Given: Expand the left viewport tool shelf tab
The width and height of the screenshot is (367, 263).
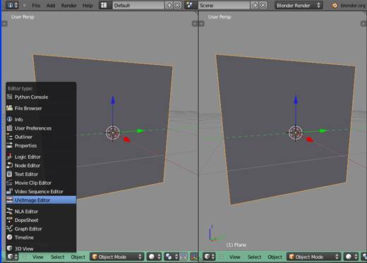Looking at the screenshot, I should pos(4,23).
